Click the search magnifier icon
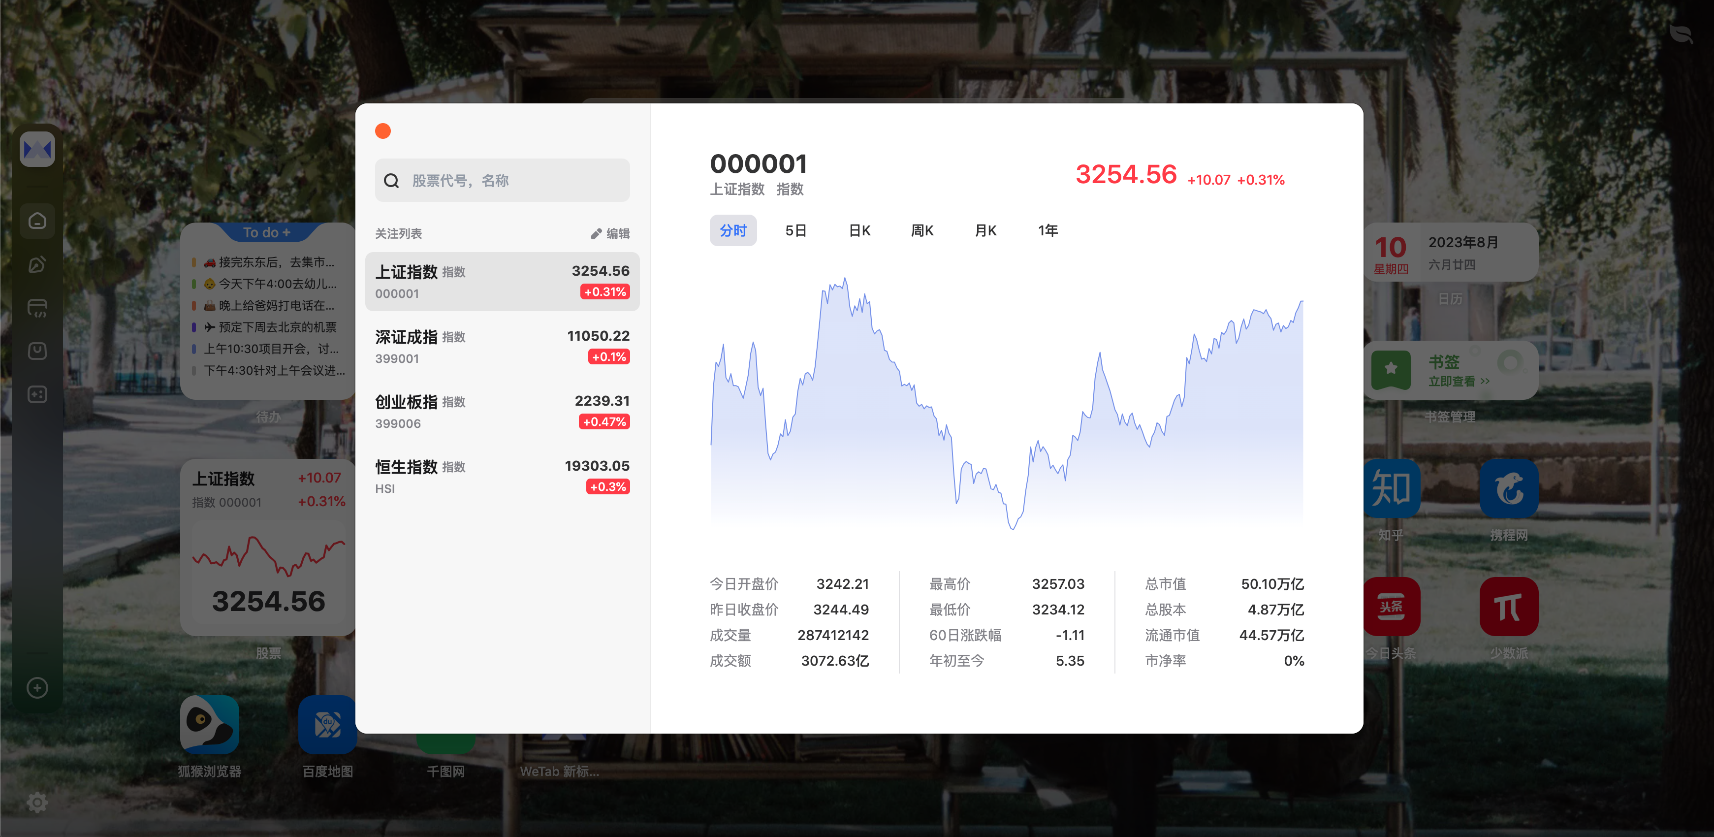 (x=391, y=181)
